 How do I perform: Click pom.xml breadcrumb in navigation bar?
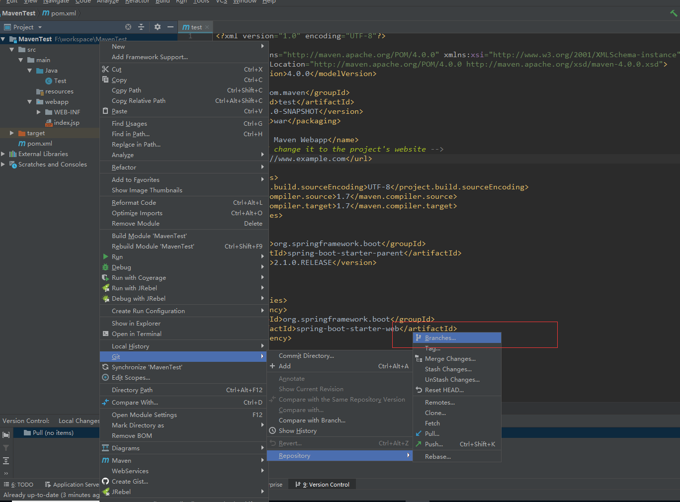[59, 13]
